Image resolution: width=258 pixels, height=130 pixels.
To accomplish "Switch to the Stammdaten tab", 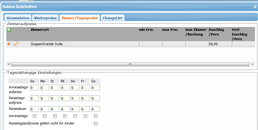I will coord(18,18).
